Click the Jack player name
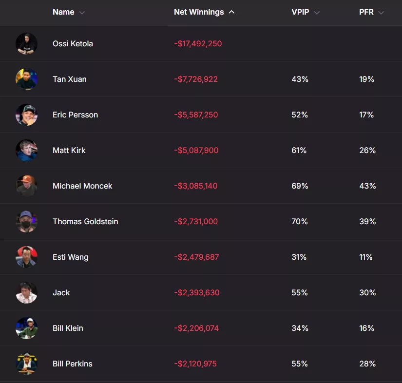402x383 pixels. click(61, 292)
